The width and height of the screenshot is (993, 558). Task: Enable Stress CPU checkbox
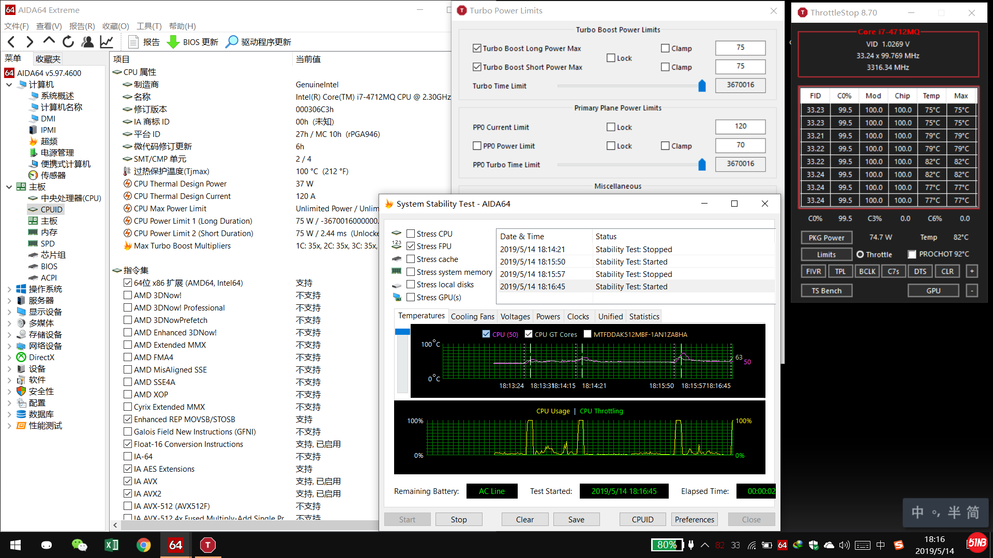[411, 234]
